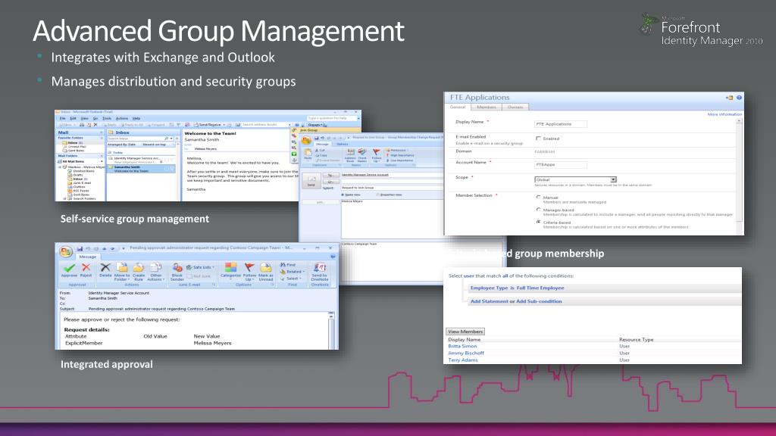776x436 pixels.
Task: Click the Full Time Employee condition link
Action: (540, 288)
